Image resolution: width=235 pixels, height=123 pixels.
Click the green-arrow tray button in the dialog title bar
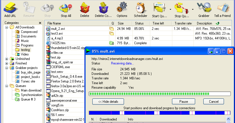tap(211, 51)
